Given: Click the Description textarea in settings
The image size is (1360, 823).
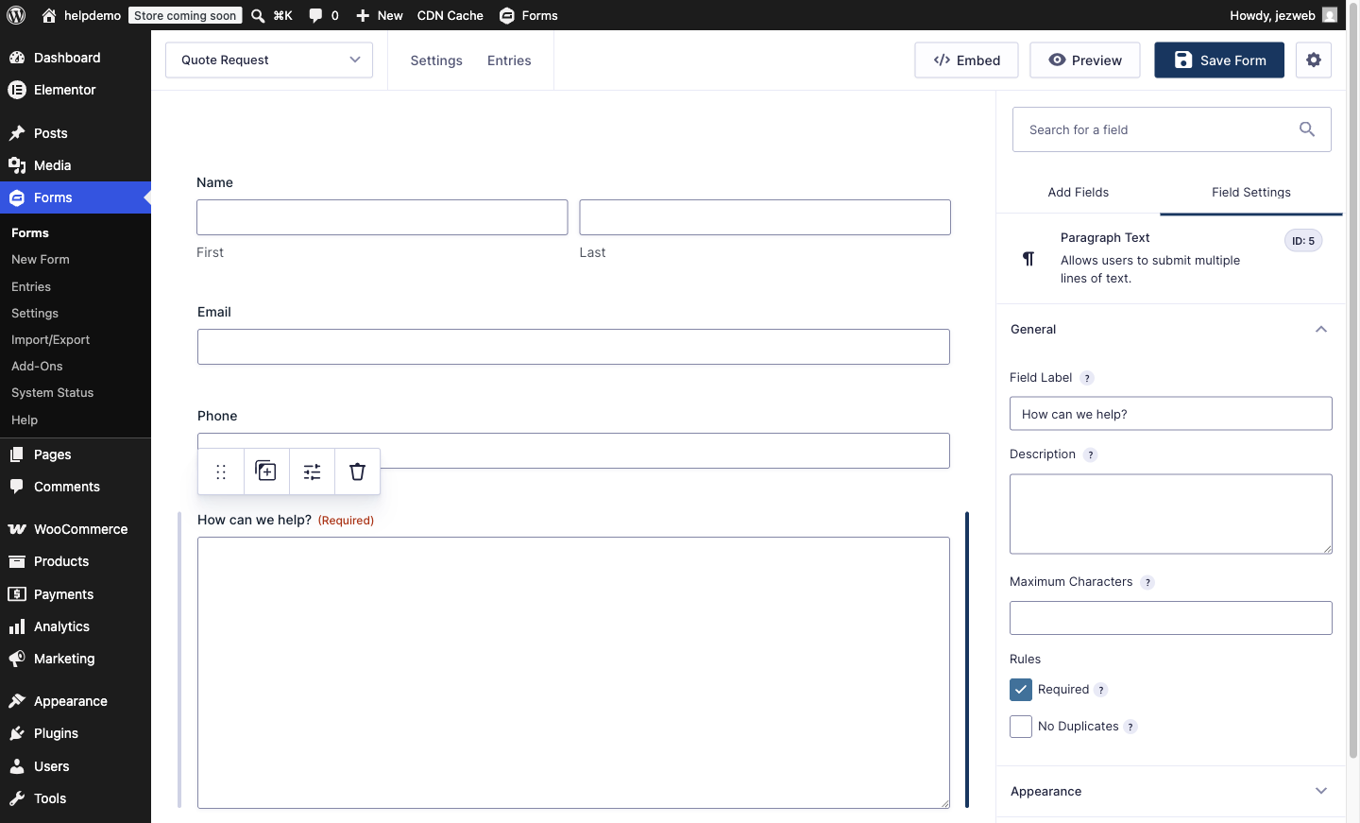Looking at the screenshot, I should 1171,514.
